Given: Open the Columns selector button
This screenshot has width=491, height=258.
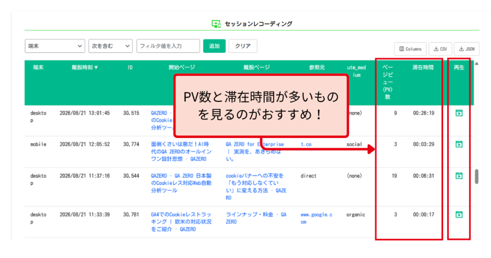Looking at the screenshot, I should pos(410,49).
